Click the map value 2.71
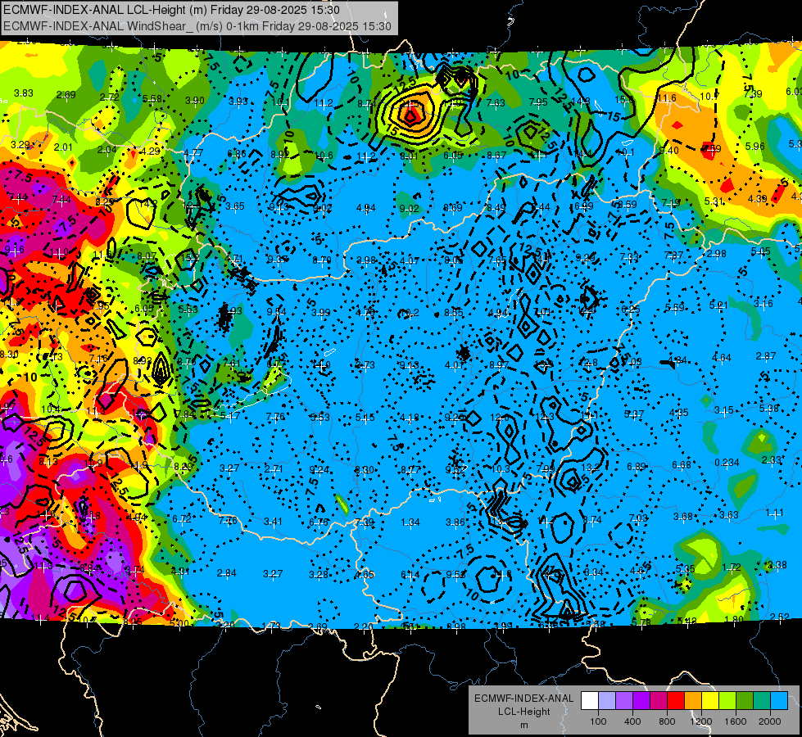 coord(274,468)
